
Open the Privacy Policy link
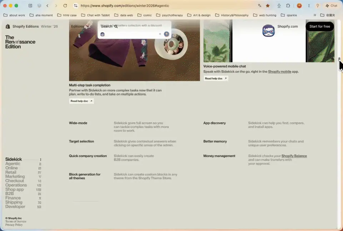pyautogui.click(x=14, y=225)
